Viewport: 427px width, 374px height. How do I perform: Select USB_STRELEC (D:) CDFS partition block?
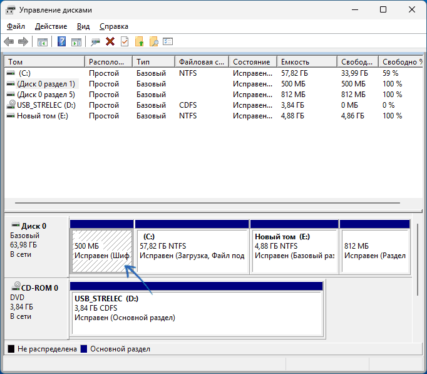197,313
